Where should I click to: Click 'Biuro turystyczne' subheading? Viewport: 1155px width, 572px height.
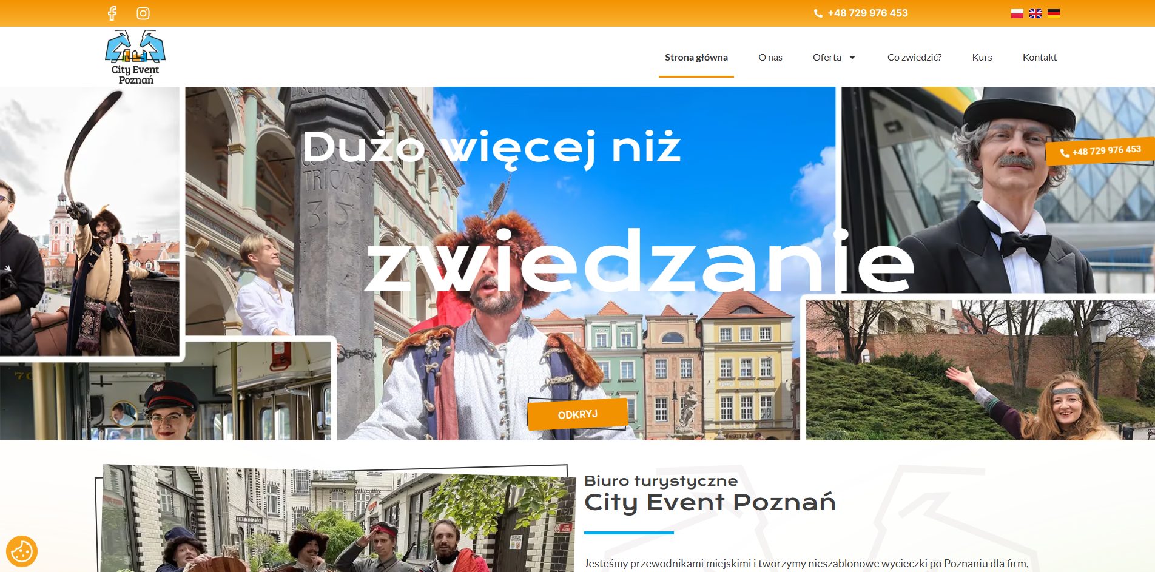pyautogui.click(x=661, y=481)
